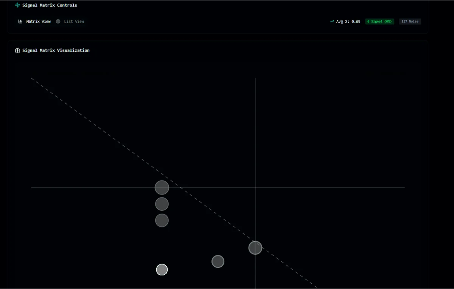The height and width of the screenshot is (289, 454).
Task: Select the data point on the horizontal axis line
Action: (x=162, y=187)
